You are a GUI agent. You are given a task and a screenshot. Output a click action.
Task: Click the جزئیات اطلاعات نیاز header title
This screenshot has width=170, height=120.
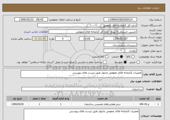[148, 8]
